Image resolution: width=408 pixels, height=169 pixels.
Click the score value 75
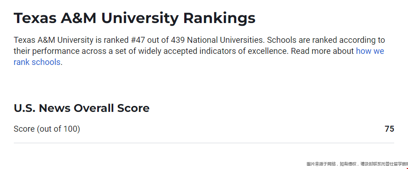pyautogui.click(x=389, y=129)
